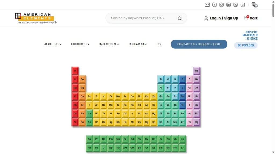The width and height of the screenshot is (275, 154).
Task: Select the Oganesson (Og) element tile
Action: (x=196, y=122)
